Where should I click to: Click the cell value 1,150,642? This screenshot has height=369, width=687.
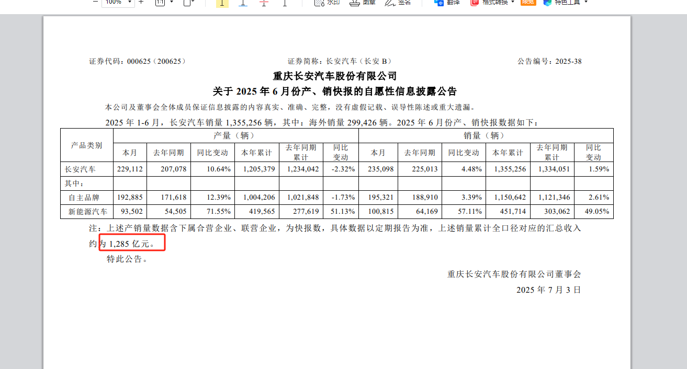[x=510, y=198]
